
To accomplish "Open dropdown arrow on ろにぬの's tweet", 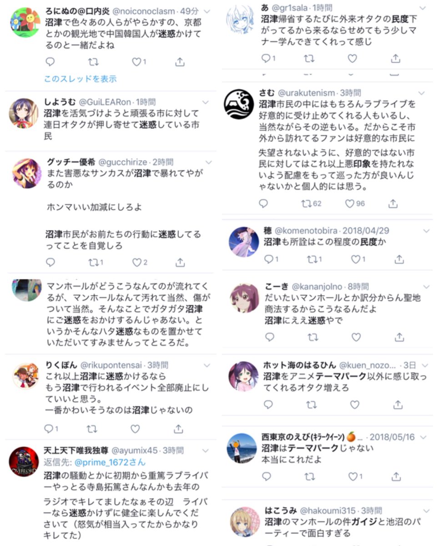I will tap(207, 11).
